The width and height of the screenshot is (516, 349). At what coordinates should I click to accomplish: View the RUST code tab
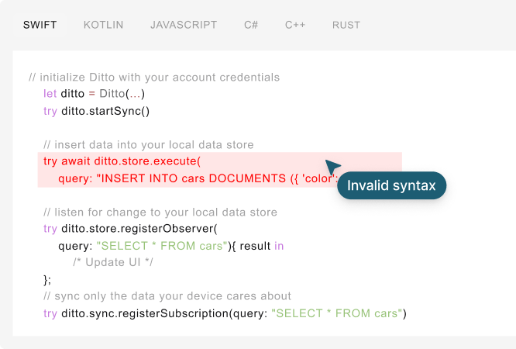pos(346,25)
